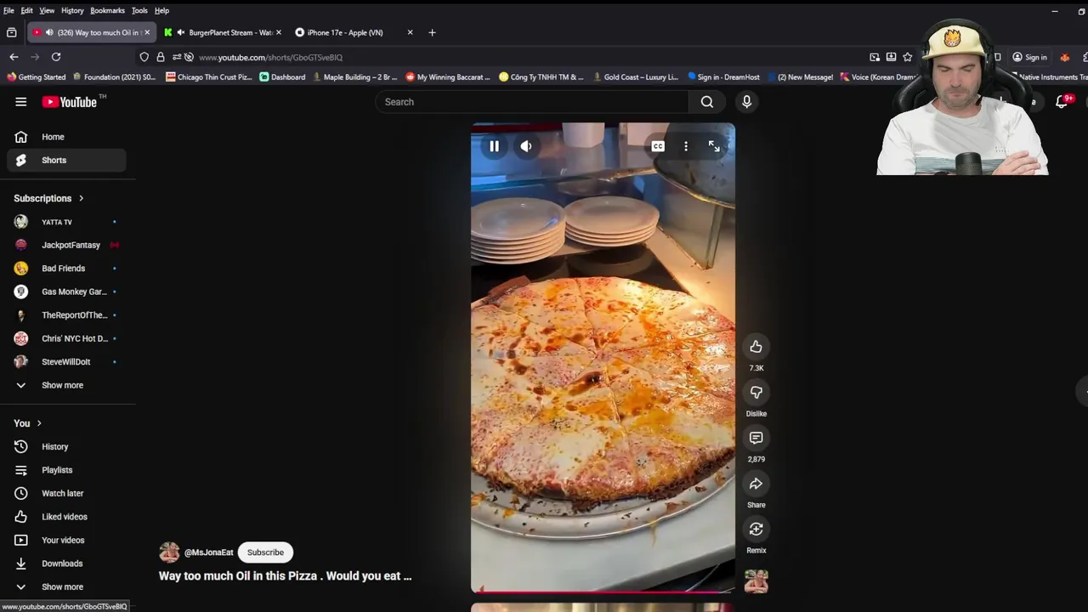Start voice search with the microphone
Screen dimensions: 1088x612
tap(746, 102)
